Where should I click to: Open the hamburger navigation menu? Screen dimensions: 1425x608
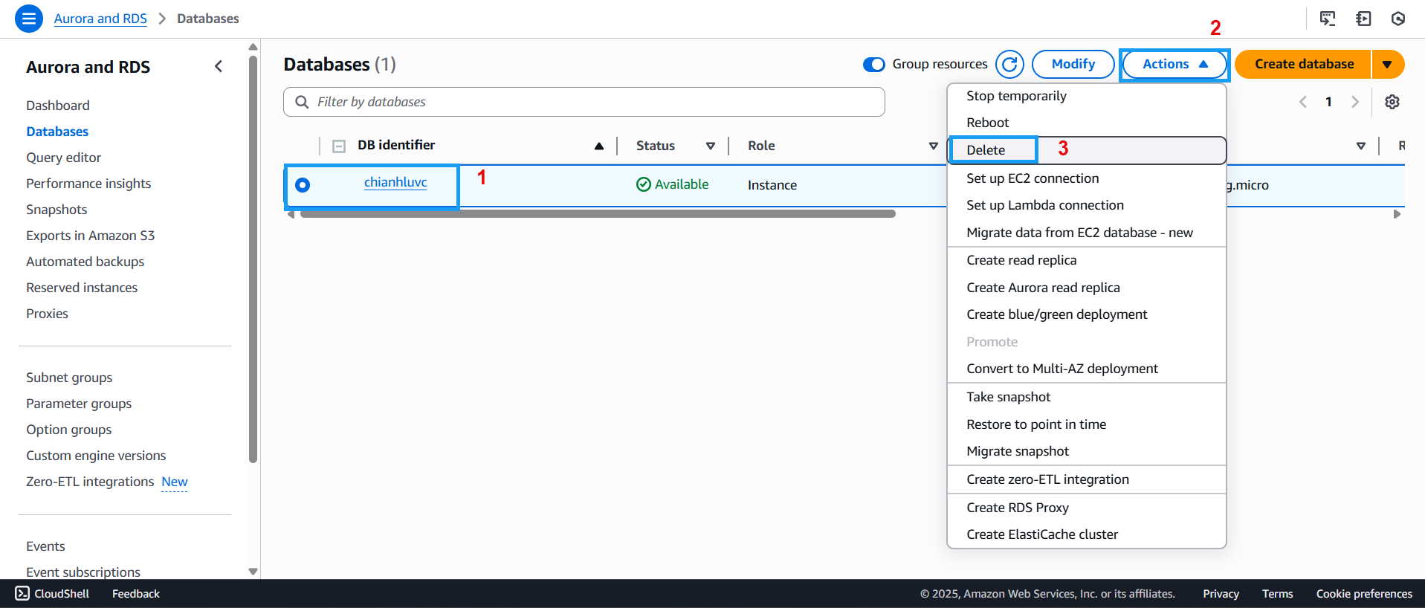28,19
